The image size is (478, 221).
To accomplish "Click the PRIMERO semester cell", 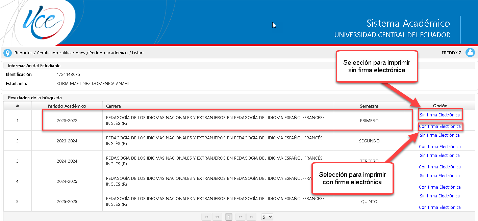I will 369,120.
